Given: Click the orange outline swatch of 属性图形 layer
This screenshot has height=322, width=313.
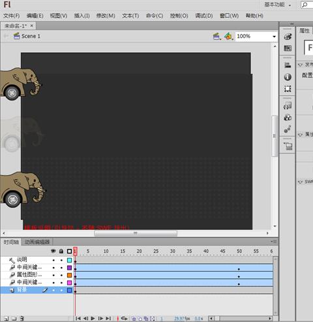Looking at the screenshot, I should tap(69, 275).
